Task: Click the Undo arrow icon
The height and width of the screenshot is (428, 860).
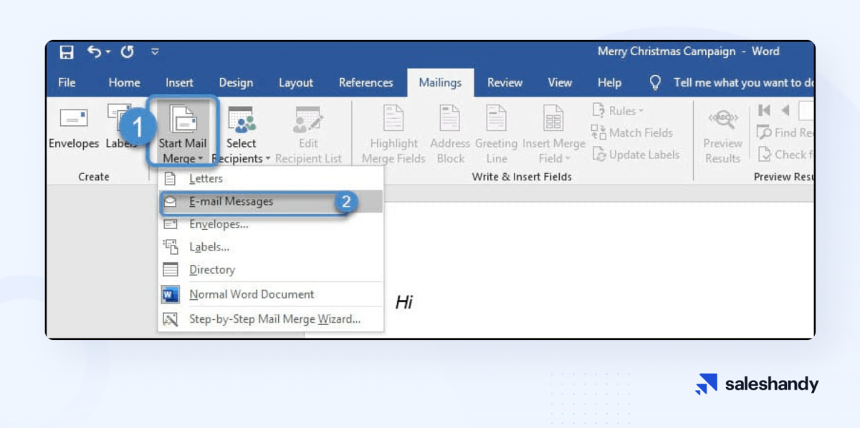Action: pos(94,52)
